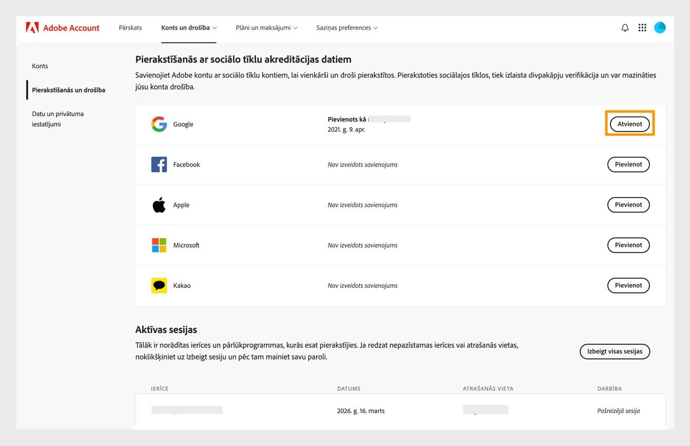Expand the Konts un drošība dropdown
This screenshot has width=690, height=446.
(188, 28)
